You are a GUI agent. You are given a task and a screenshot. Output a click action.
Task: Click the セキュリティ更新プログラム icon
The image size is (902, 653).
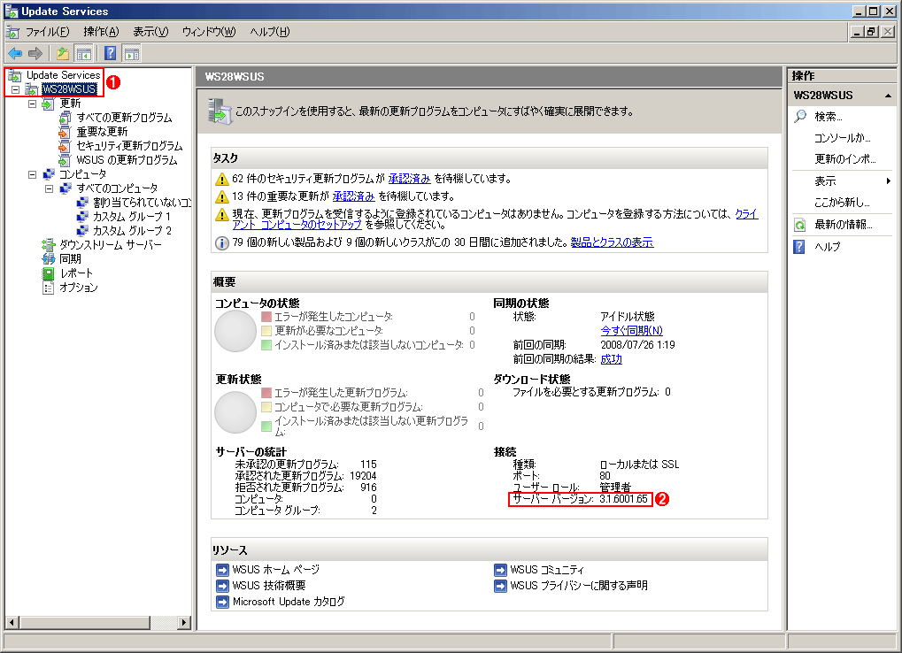click(x=65, y=146)
